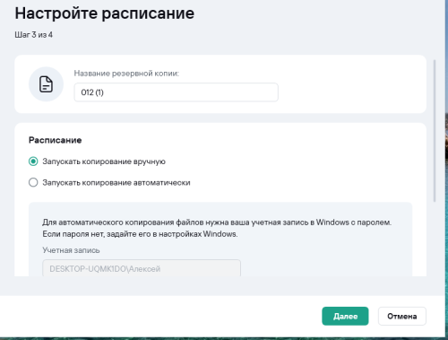Select 'Запускать копирование вручную' radio button

(33, 161)
